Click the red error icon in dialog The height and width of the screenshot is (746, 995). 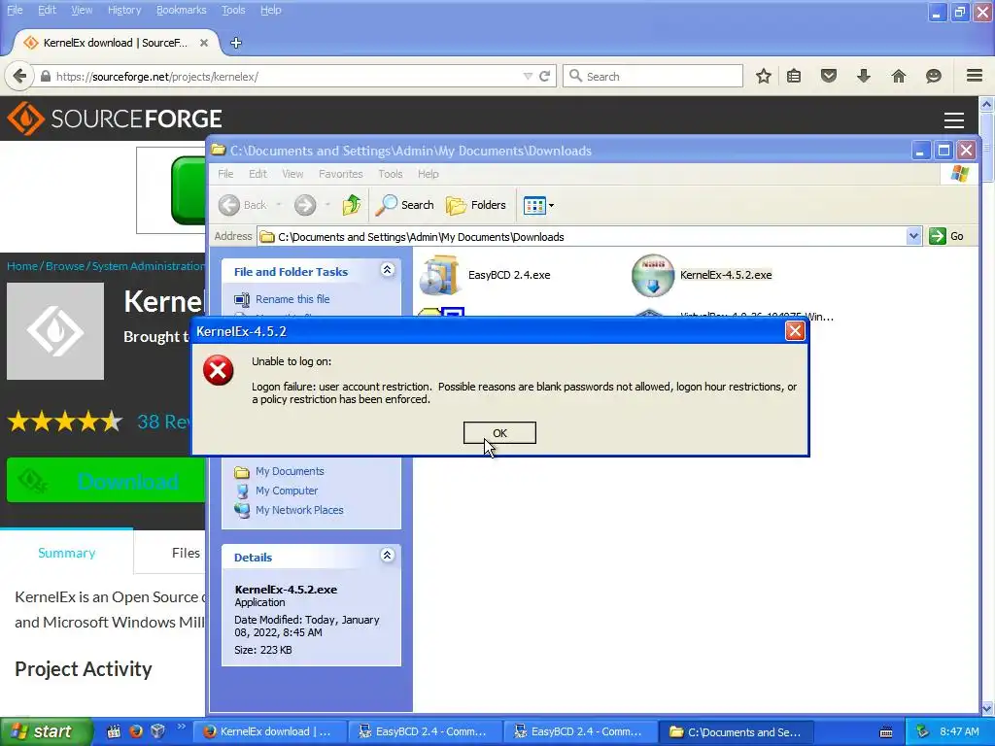tap(218, 370)
